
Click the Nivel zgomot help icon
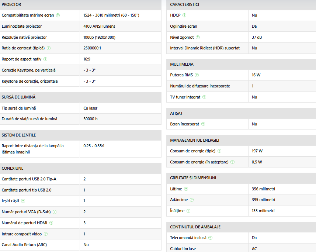pyautogui.click(x=198, y=37)
